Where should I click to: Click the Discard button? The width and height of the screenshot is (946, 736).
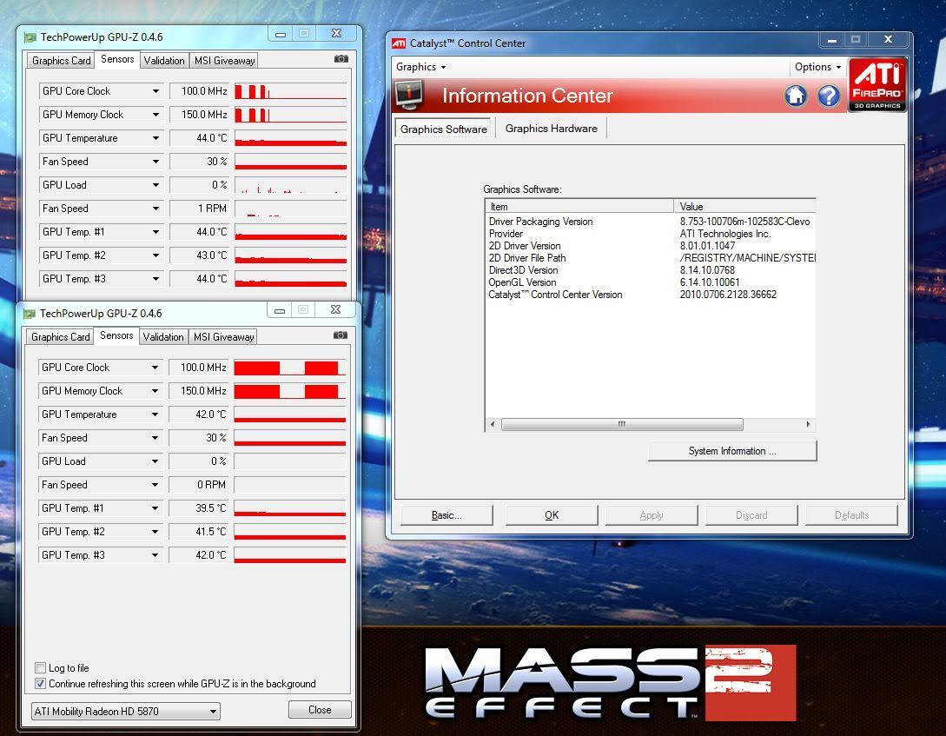pos(751,515)
